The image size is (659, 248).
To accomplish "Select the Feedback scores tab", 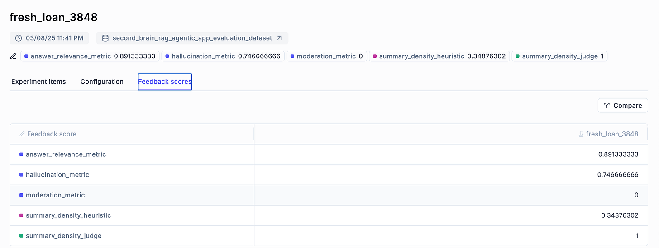I will [165, 82].
